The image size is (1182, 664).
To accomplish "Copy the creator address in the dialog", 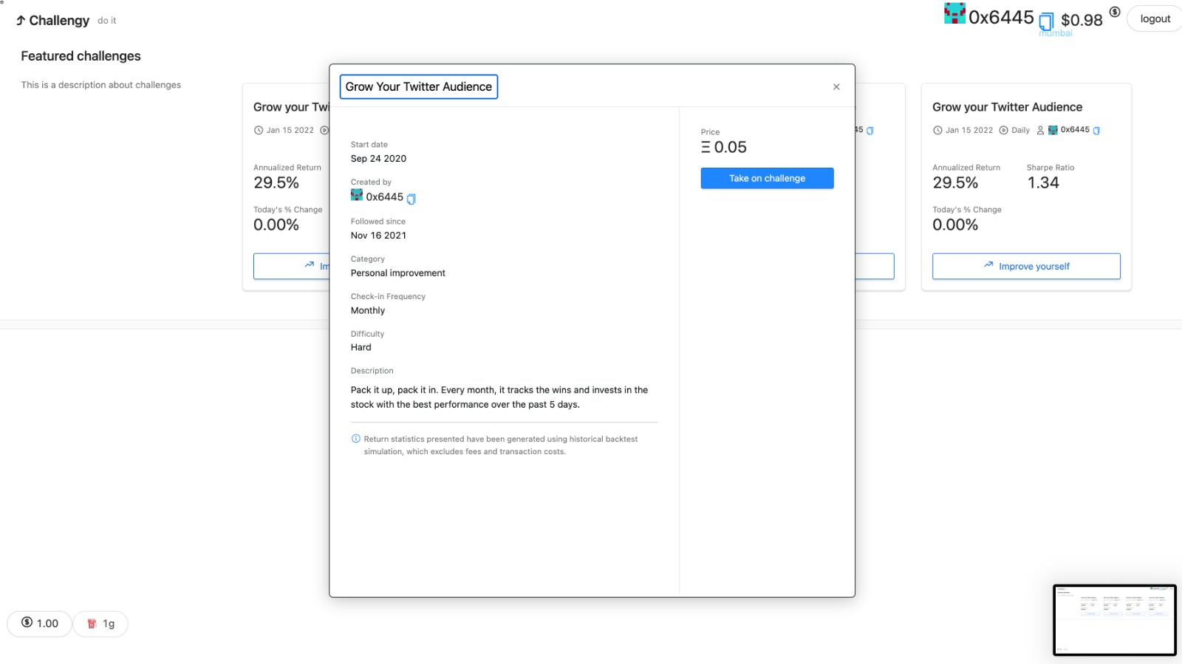I will coord(411,199).
